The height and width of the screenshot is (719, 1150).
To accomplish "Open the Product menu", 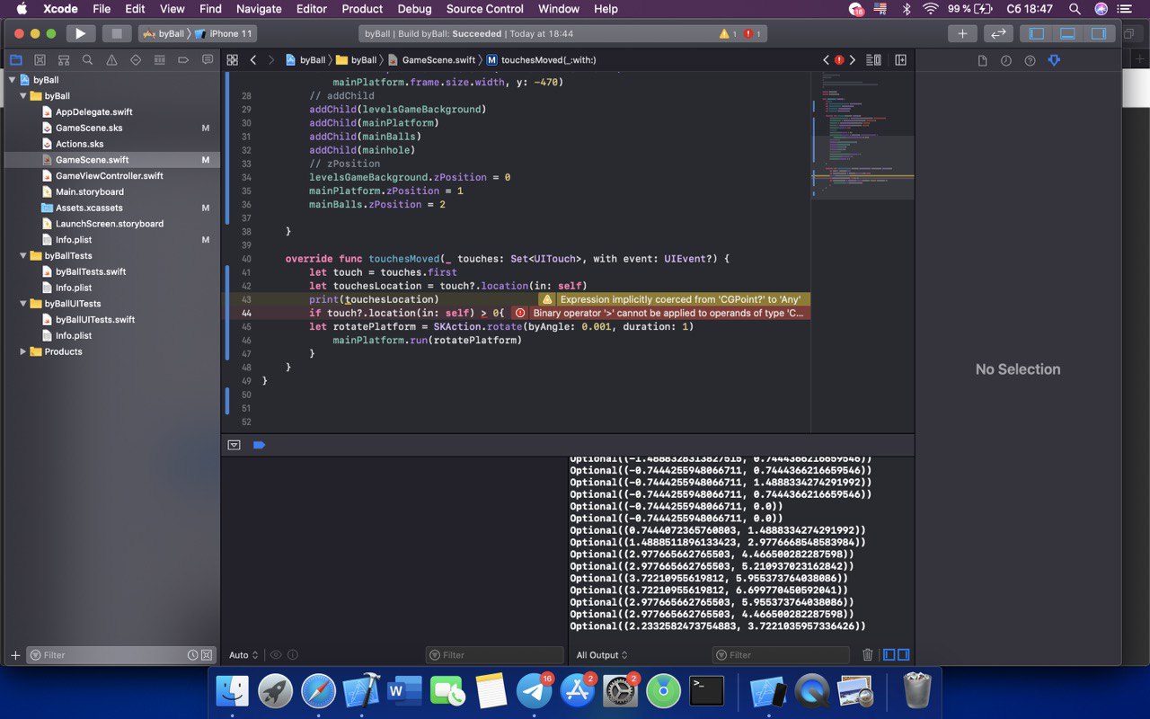I will pos(362,9).
